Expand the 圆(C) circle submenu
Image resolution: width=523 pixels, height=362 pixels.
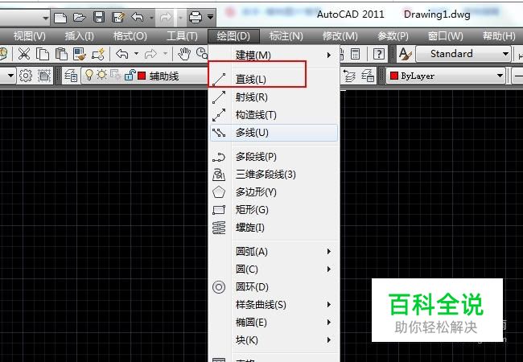(x=274, y=269)
